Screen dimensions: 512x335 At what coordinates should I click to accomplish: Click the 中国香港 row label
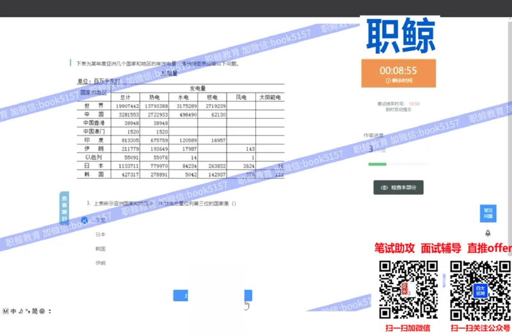coord(94,123)
